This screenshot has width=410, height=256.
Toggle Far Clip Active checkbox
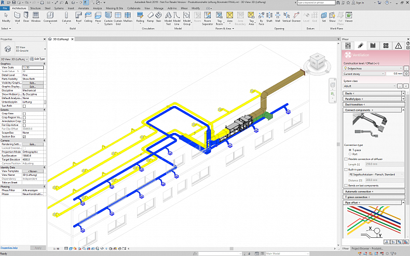[25, 125]
